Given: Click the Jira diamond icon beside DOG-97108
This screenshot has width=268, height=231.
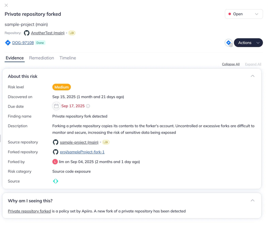Looking at the screenshot, I should point(8,43).
